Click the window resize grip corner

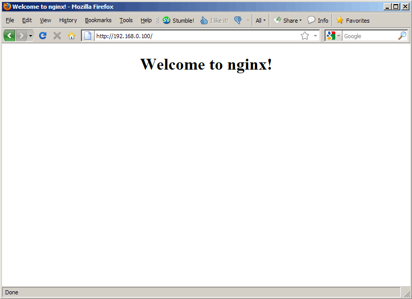tap(407, 293)
